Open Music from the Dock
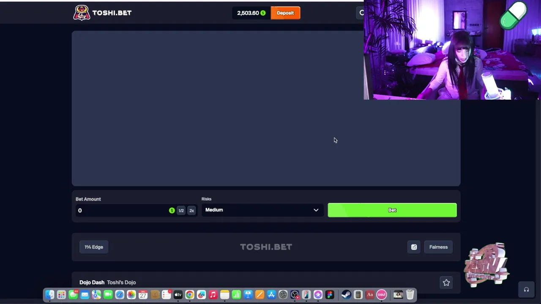This screenshot has width=541, height=304. coord(213,294)
